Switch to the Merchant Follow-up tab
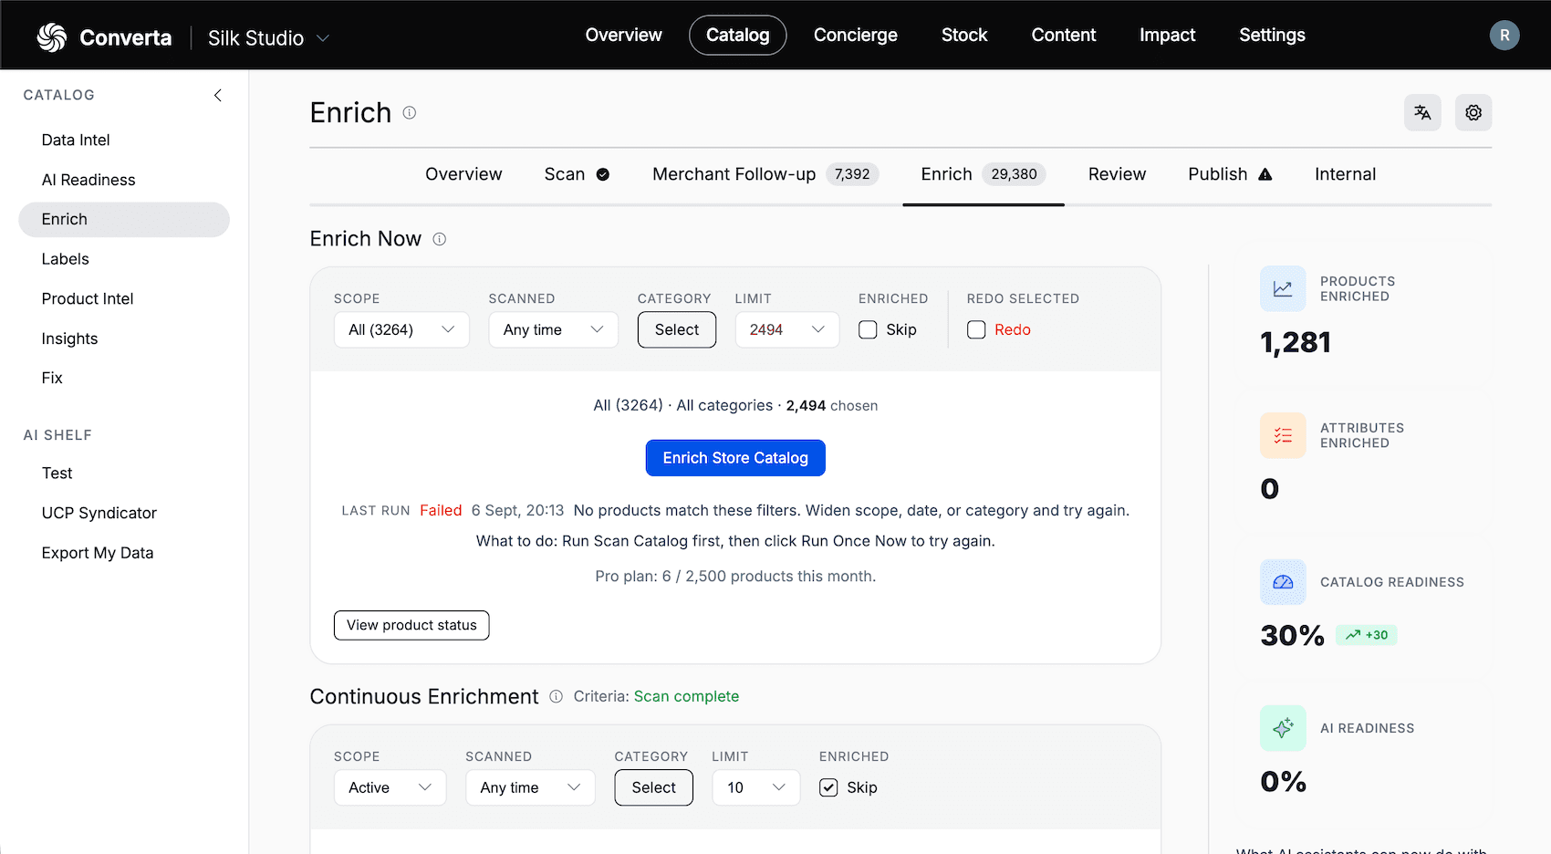 tap(765, 174)
